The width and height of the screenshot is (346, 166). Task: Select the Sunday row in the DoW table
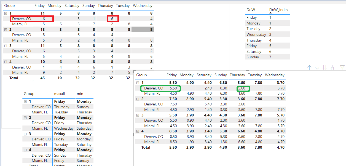click(267, 57)
